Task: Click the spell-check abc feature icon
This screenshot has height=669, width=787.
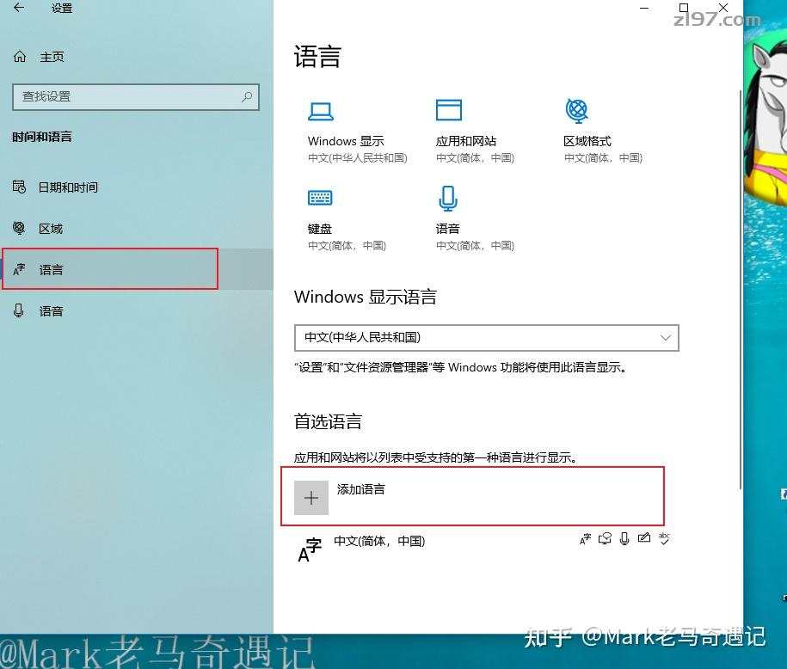Action: 664,538
